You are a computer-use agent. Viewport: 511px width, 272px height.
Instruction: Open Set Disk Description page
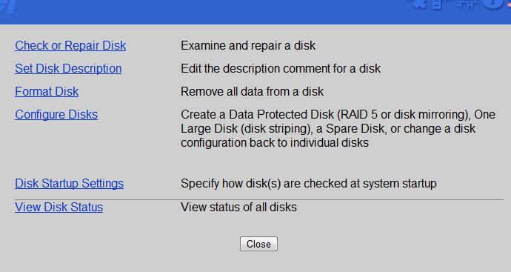68,68
